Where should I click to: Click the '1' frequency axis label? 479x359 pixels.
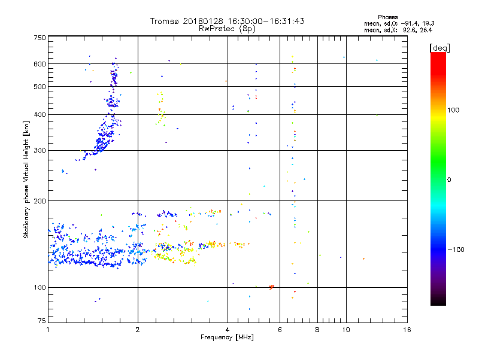(x=48, y=330)
